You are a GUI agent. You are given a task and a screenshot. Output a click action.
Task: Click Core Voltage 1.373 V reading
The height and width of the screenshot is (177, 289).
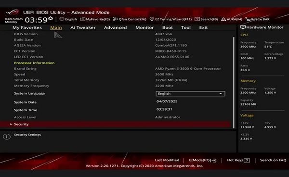coord(270,58)
